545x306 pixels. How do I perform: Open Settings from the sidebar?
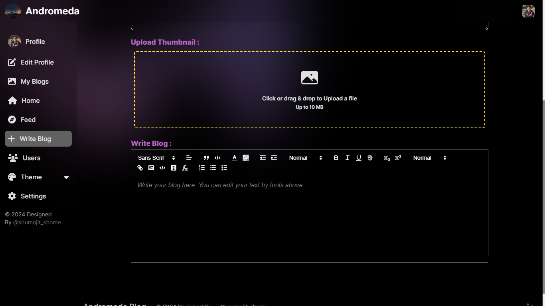click(x=38, y=196)
